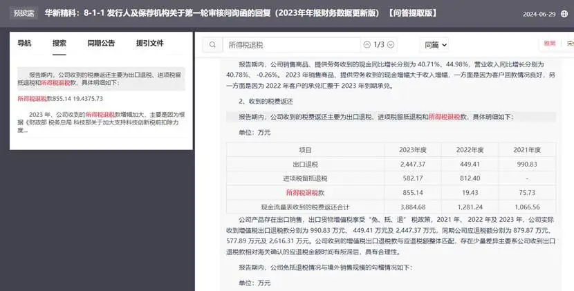Click highlighted 所得税退税款 row label in table
Viewport: 574px width, 291px height.
305,193
